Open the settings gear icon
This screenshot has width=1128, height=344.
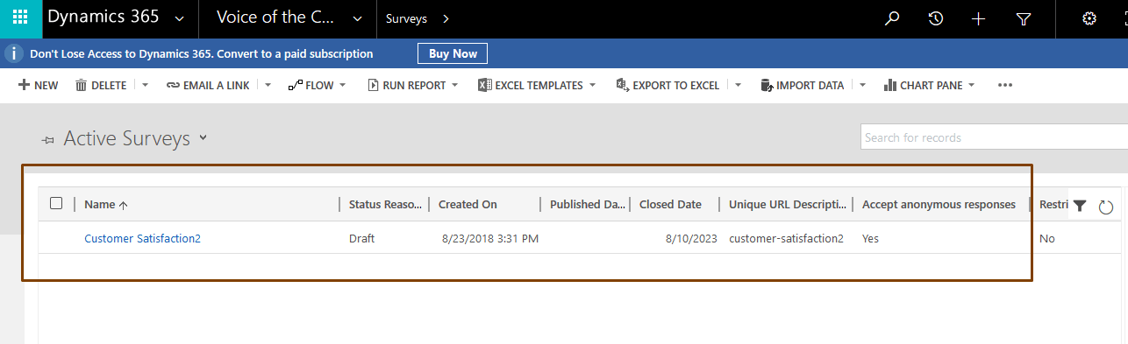[x=1089, y=18]
